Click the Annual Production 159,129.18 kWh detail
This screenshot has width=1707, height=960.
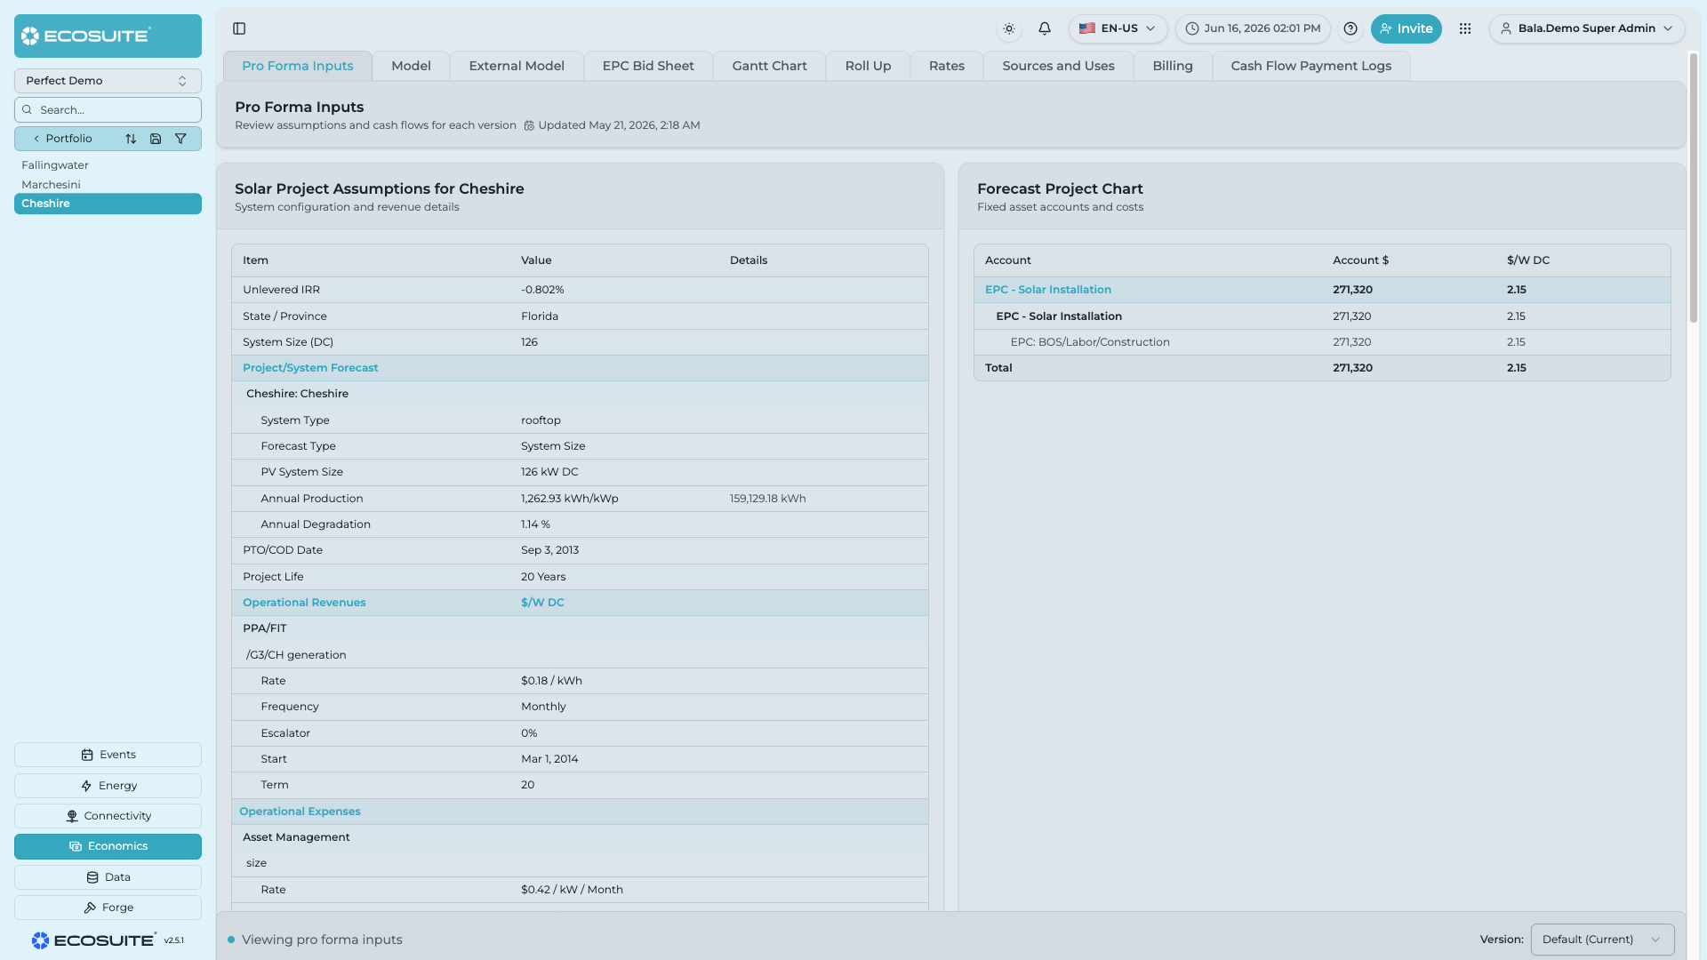tap(768, 499)
